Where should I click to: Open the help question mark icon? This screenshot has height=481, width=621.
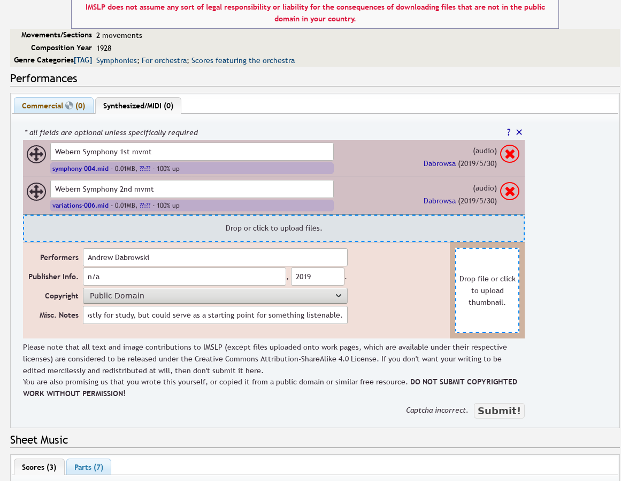(x=509, y=132)
